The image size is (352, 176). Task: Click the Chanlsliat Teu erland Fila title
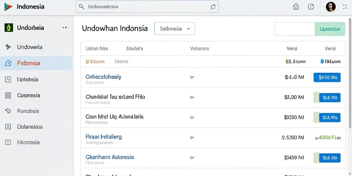tap(115, 97)
